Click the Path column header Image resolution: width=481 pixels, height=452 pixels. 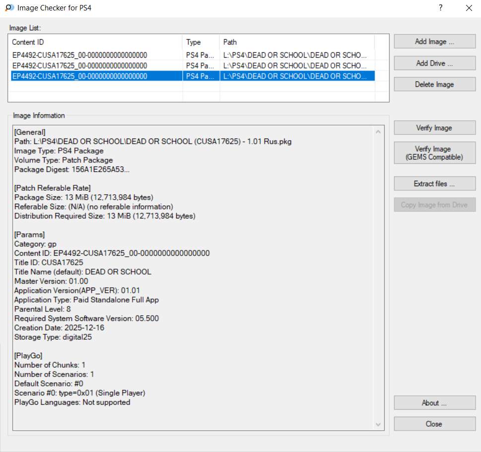click(296, 42)
